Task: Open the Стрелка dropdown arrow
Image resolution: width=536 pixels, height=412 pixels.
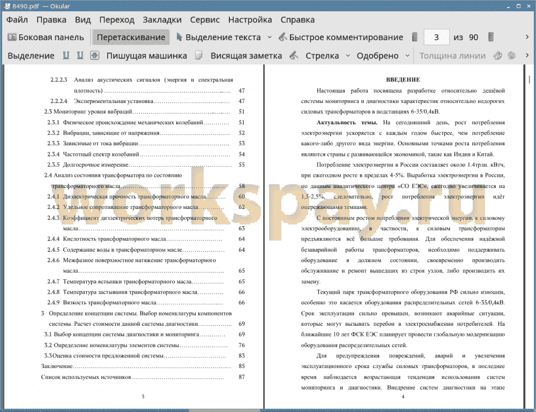Action: coord(348,56)
